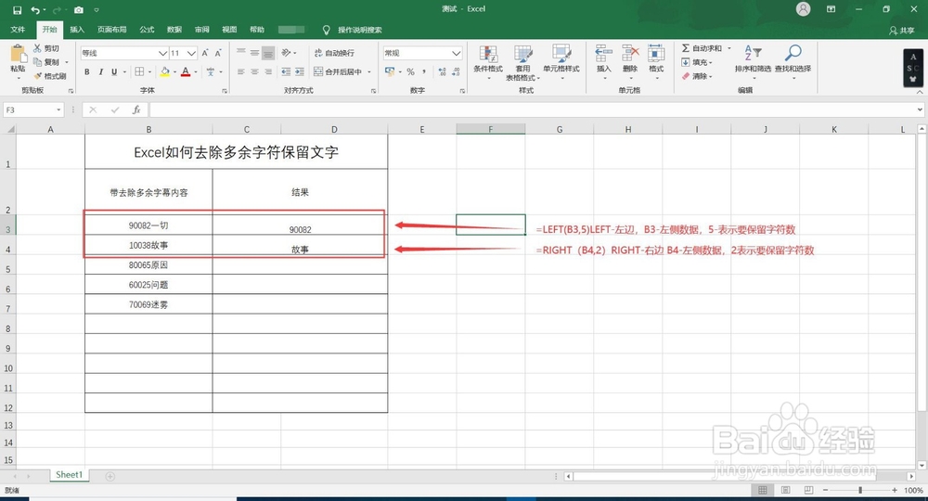This screenshot has height=501, width=928.
Task: Open Cell Styles (单元格样式) menu
Action: coord(561,62)
